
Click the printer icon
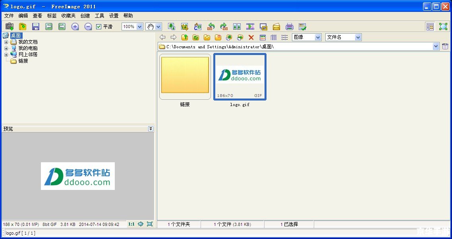(290, 27)
